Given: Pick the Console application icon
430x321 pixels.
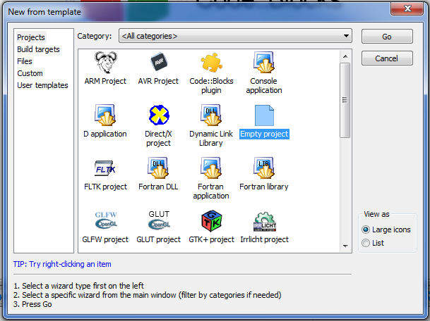Looking at the screenshot, I should click(x=264, y=63).
